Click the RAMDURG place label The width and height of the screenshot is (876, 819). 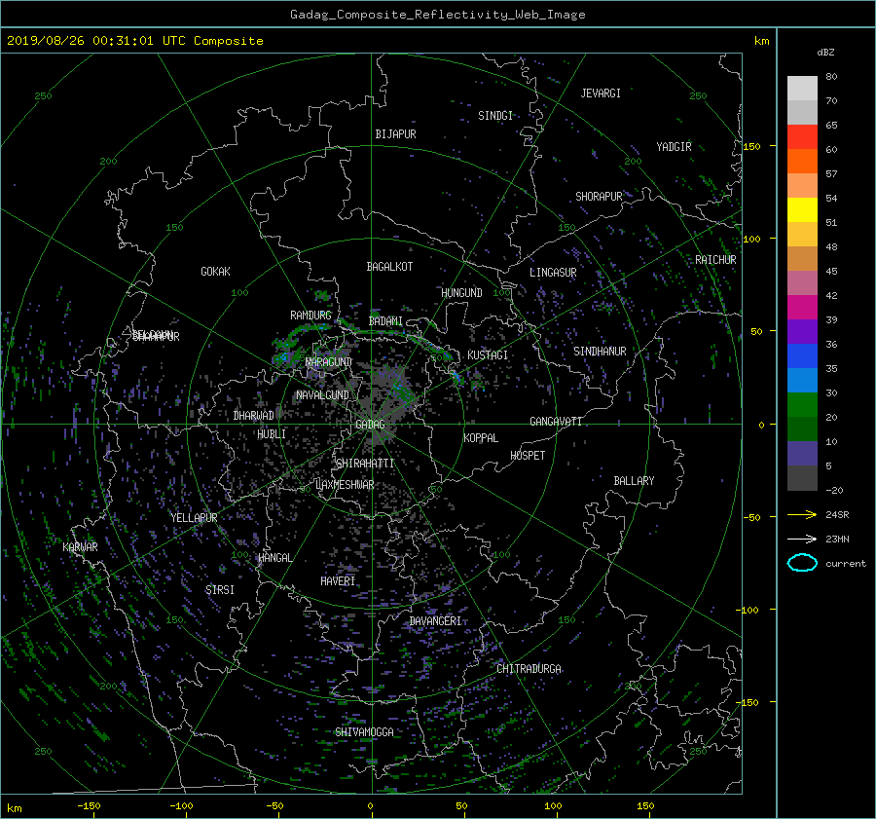310,316
